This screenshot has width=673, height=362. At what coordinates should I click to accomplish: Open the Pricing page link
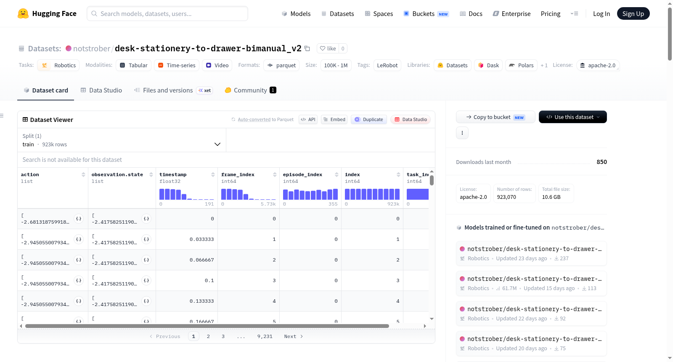(551, 13)
